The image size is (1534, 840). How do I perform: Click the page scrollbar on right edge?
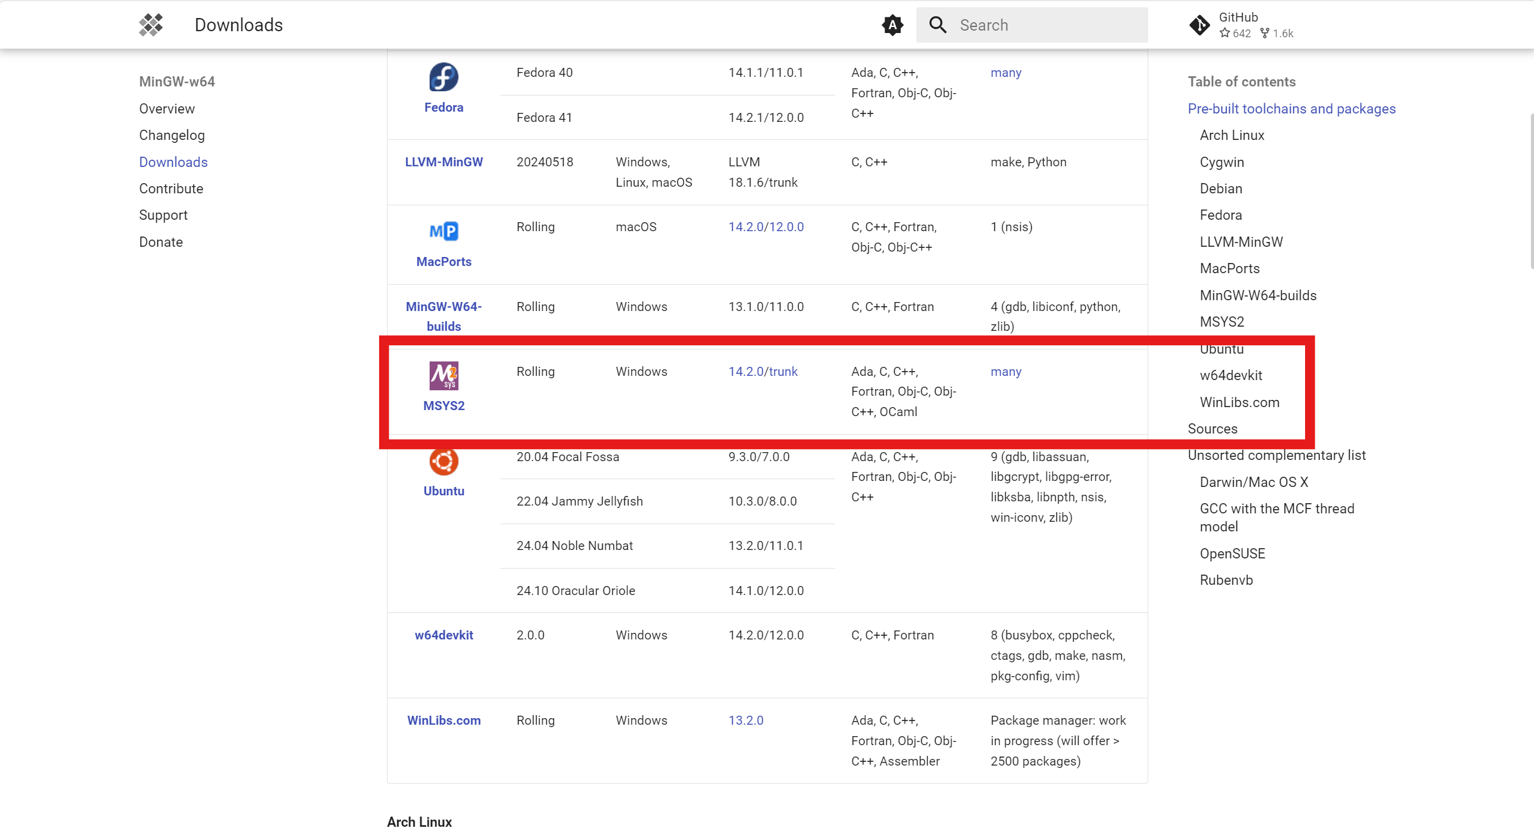(x=1531, y=192)
